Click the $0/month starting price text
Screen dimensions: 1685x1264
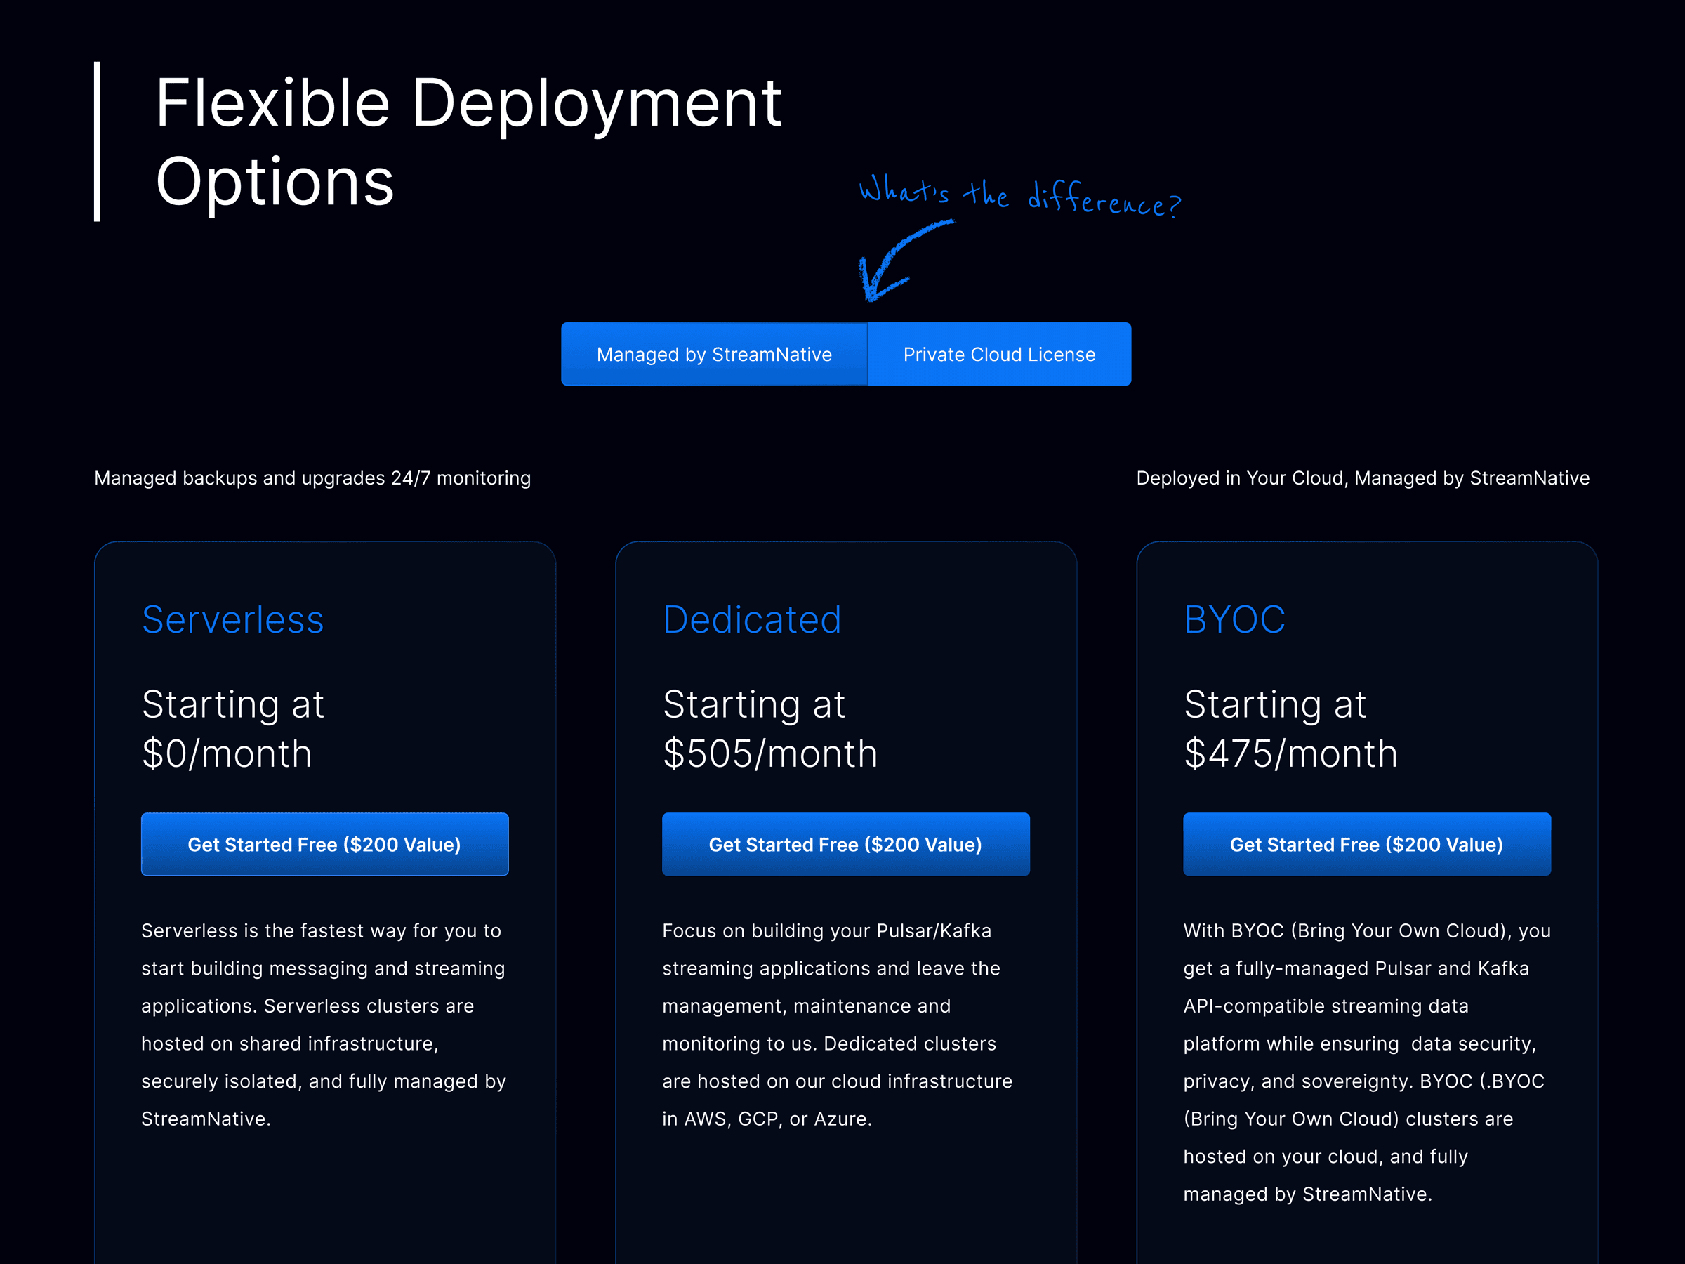click(x=227, y=753)
